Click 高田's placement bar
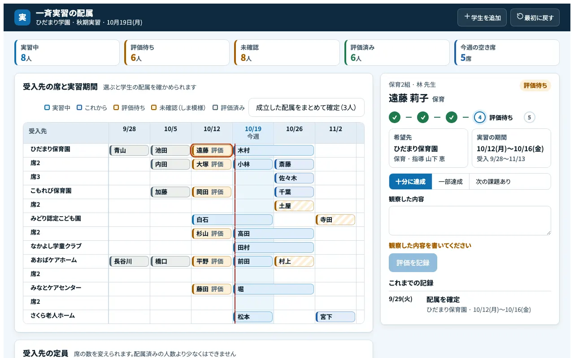 (274, 234)
